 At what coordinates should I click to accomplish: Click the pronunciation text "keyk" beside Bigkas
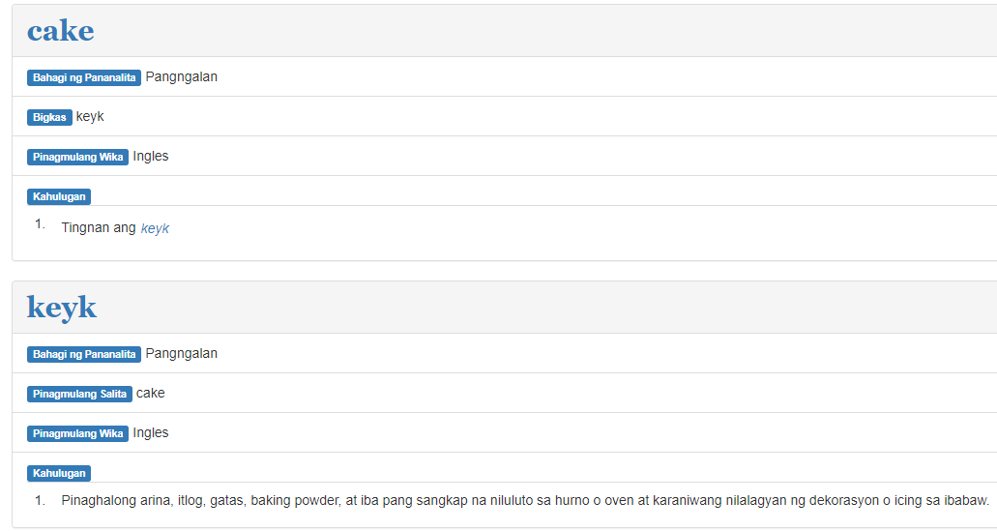(90, 117)
